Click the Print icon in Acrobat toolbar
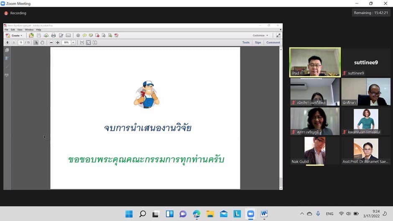The width and height of the screenshot is (393, 221). (53, 36)
